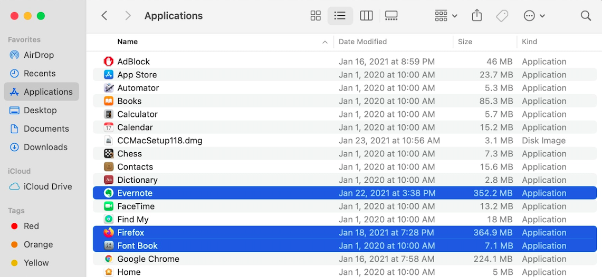Select the Dictionary file name
Viewport: 602px width, 277px height.
[x=138, y=180]
